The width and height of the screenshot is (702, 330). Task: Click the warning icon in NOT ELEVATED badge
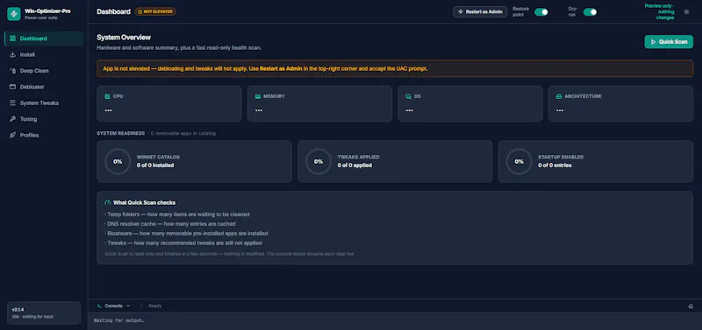140,11
